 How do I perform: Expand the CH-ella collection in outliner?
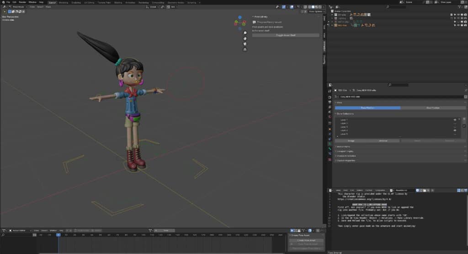point(332,14)
